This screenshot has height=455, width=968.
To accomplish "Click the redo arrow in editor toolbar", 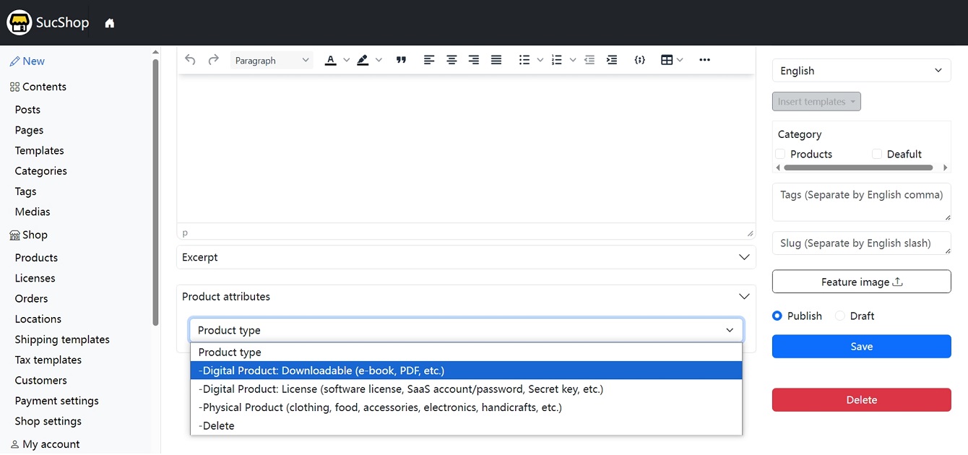I will [x=213, y=60].
